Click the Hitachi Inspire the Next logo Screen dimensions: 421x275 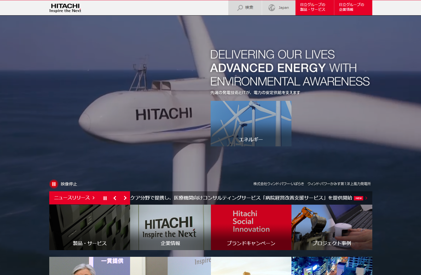click(65, 8)
